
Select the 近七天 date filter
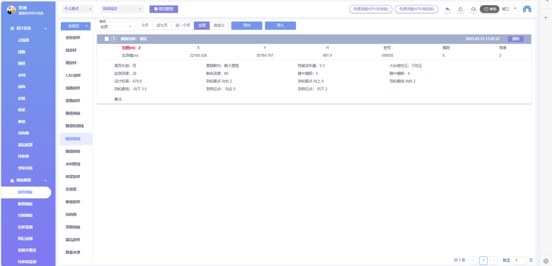click(161, 26)
